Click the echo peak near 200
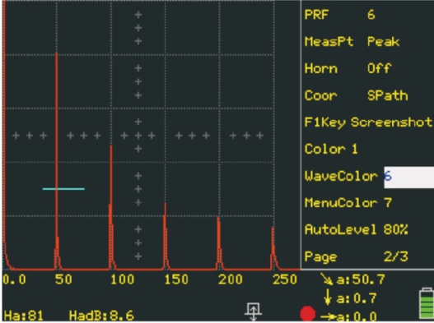 [219, 243]
